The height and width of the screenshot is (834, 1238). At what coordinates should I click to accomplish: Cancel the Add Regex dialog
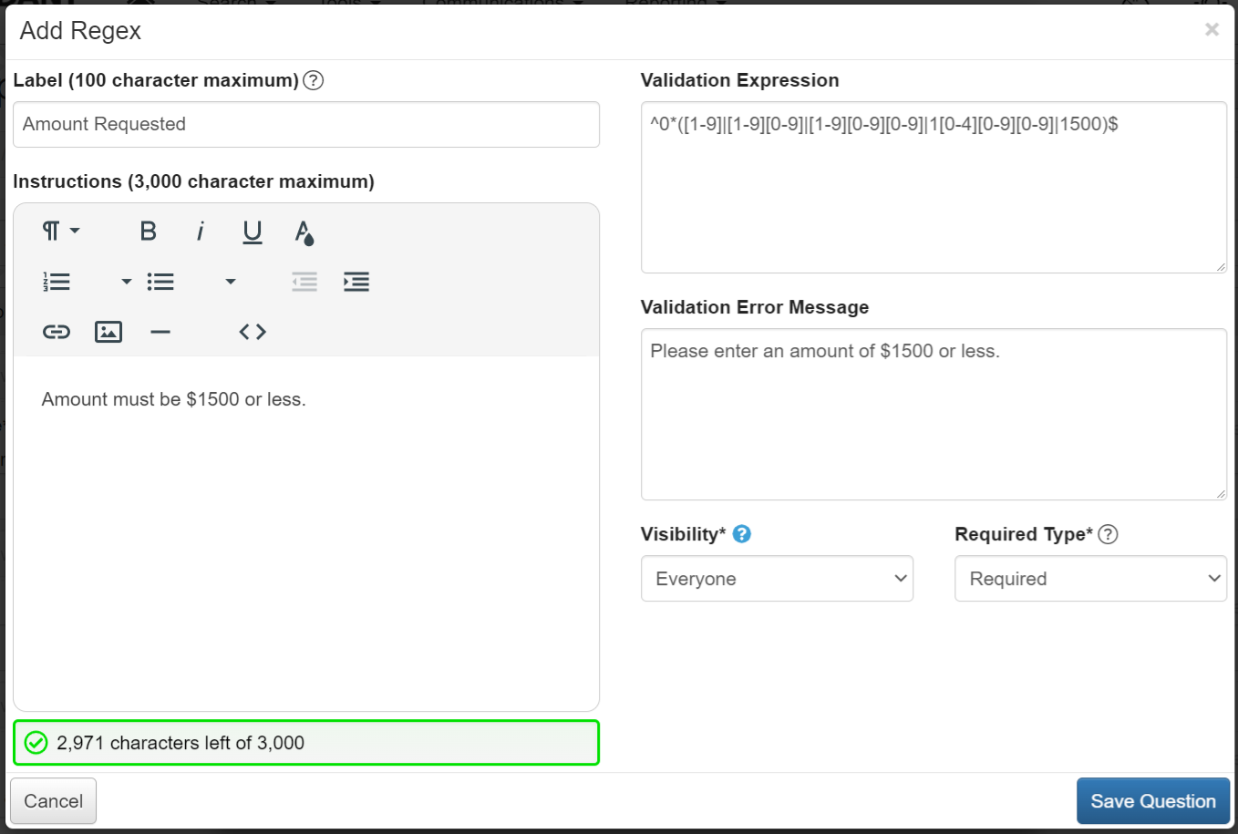pos(53,801)
